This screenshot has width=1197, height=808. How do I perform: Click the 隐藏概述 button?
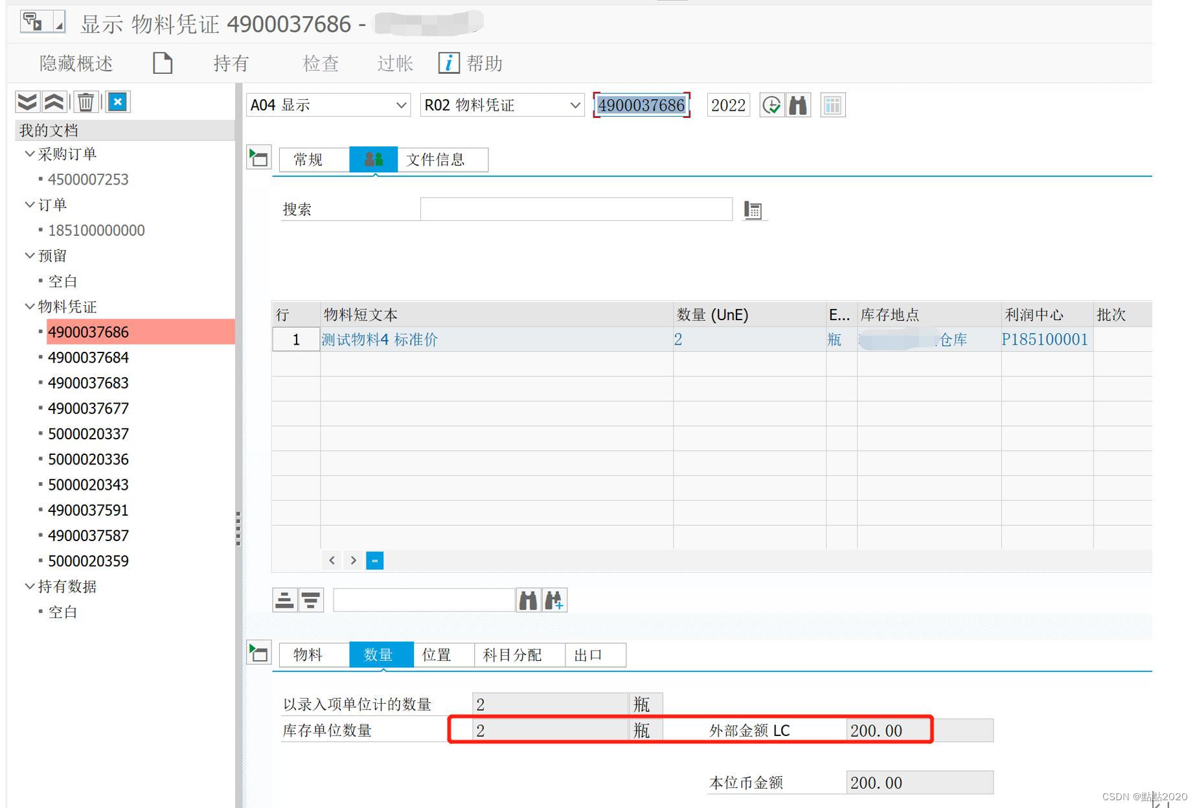[76, 63]
